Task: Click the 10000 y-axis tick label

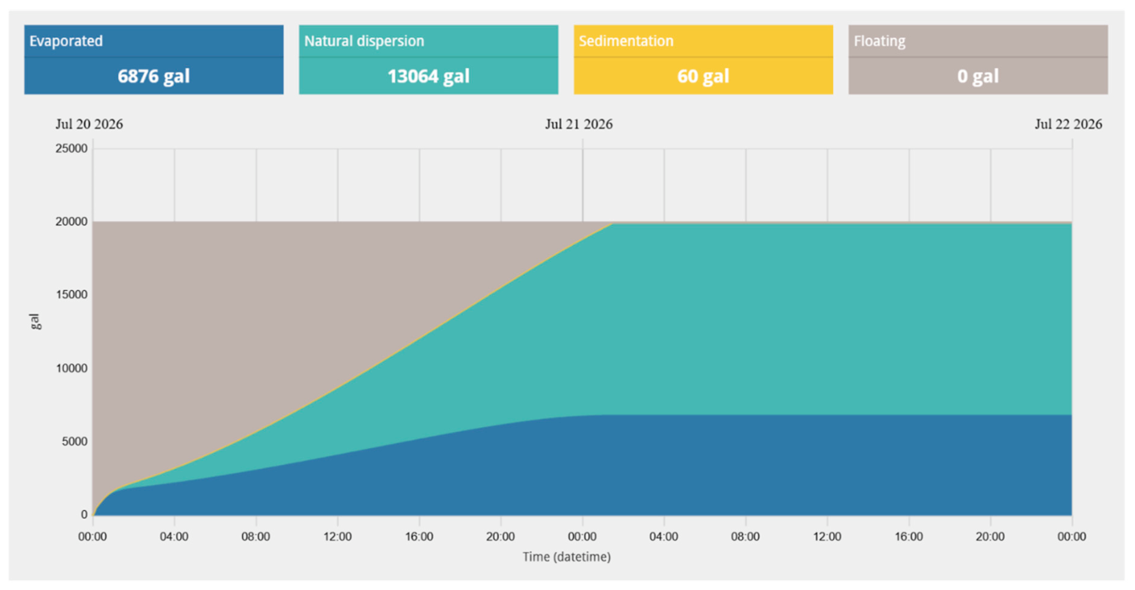Action: [x=72, y=368]
